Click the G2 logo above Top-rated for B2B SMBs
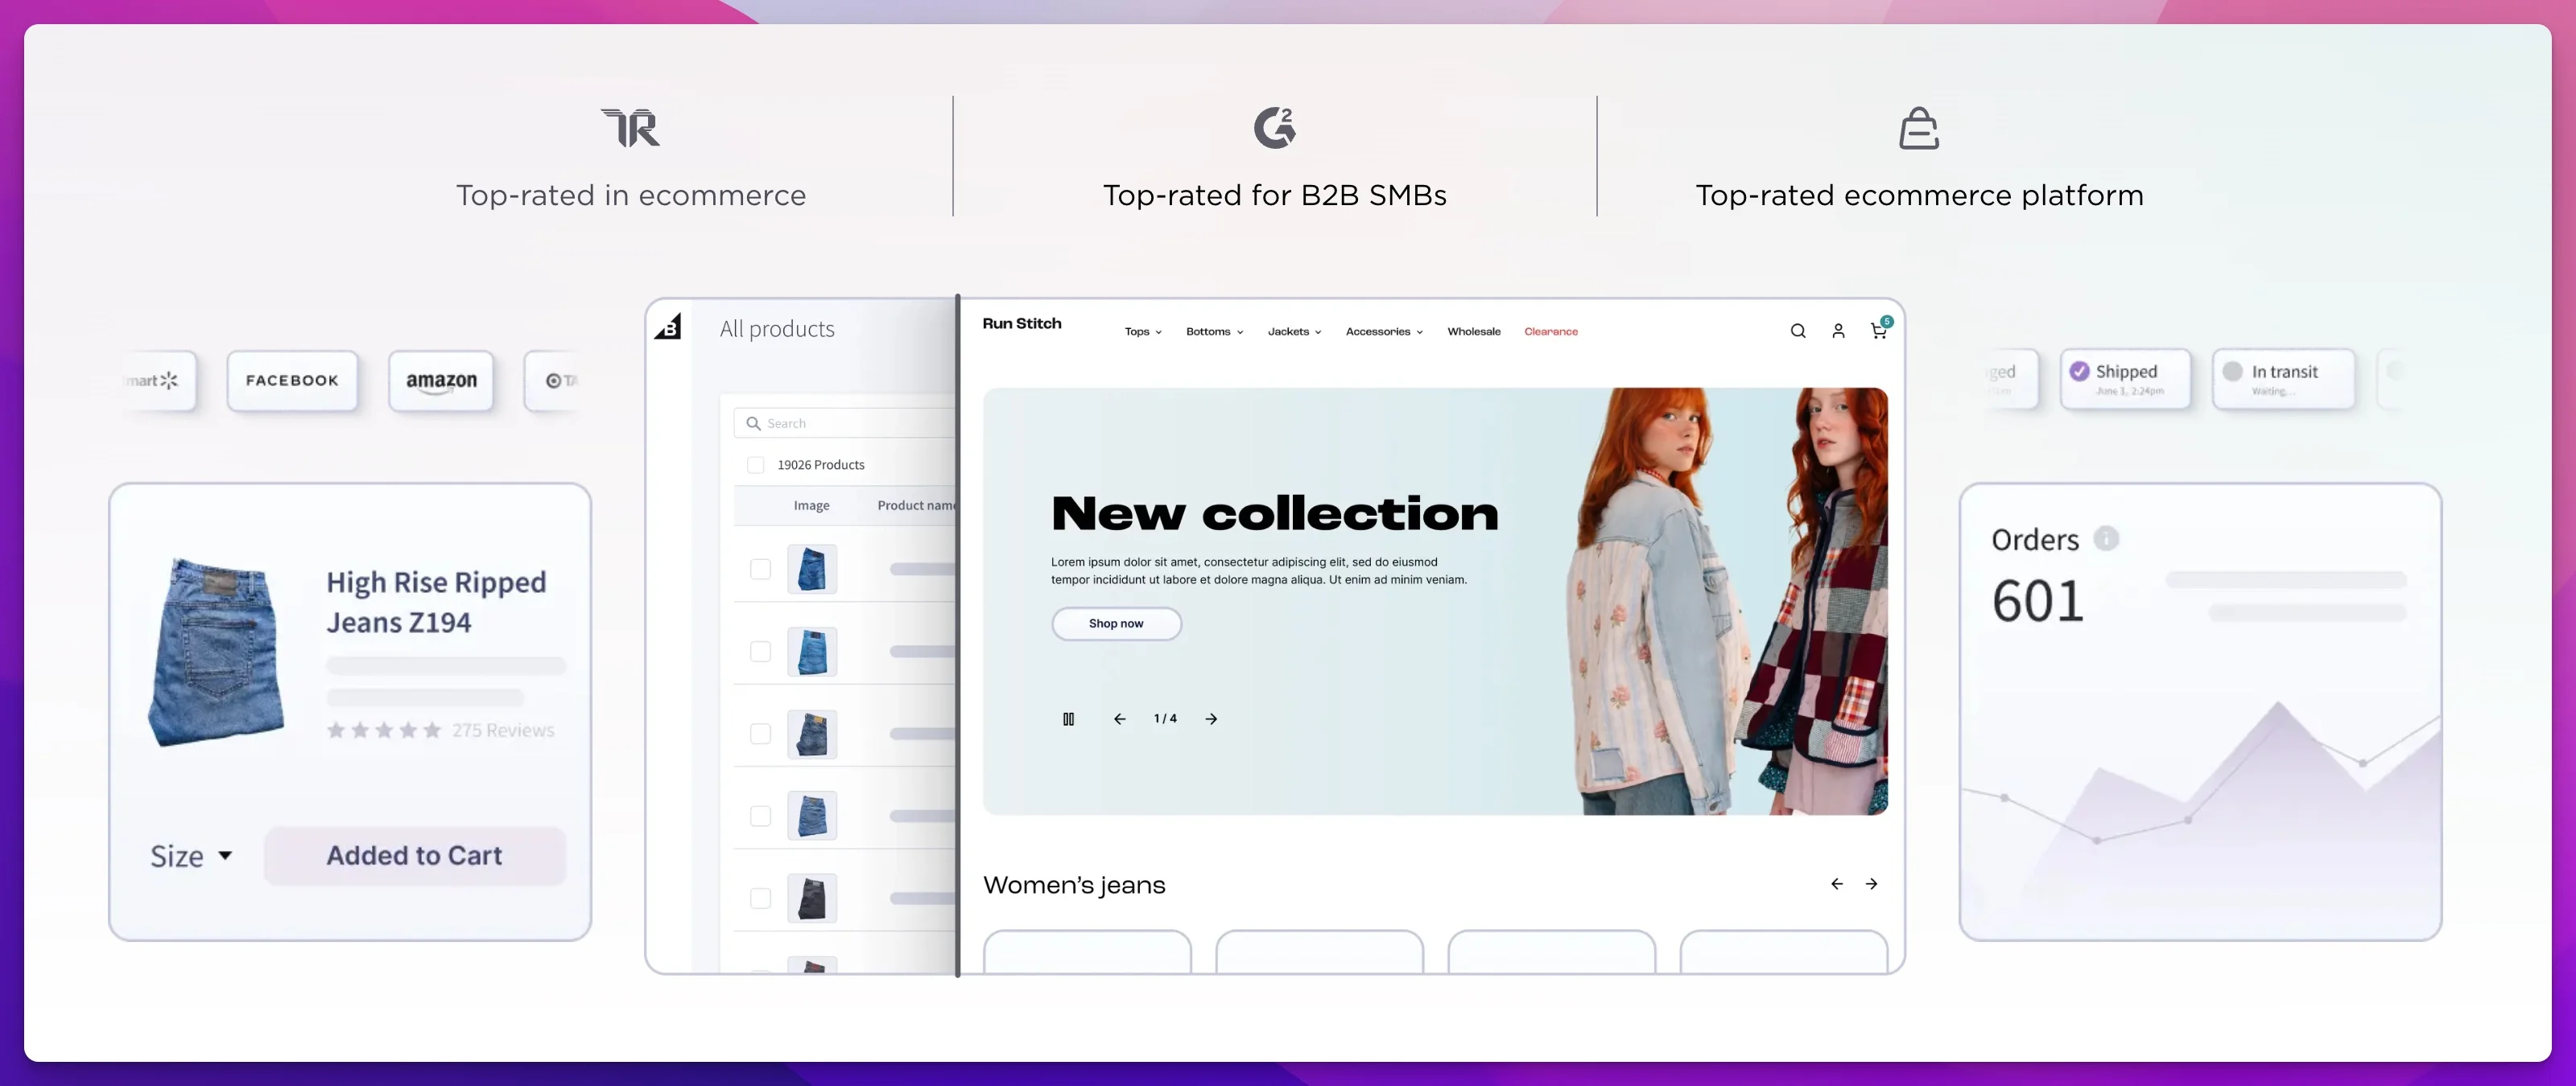This screenshot has width=2576, height=1086. coord(1274,128)
